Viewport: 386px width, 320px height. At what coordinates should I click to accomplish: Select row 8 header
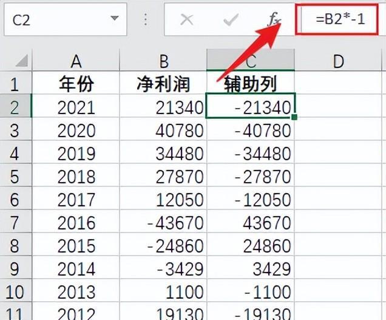[x=16, y=244]
